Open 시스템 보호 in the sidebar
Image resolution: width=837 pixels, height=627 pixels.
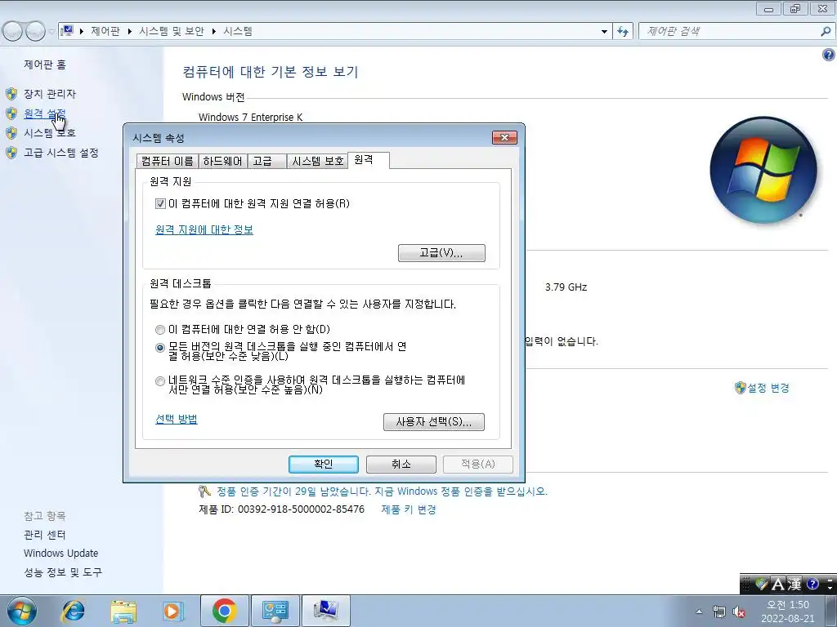tap(50, 133)
